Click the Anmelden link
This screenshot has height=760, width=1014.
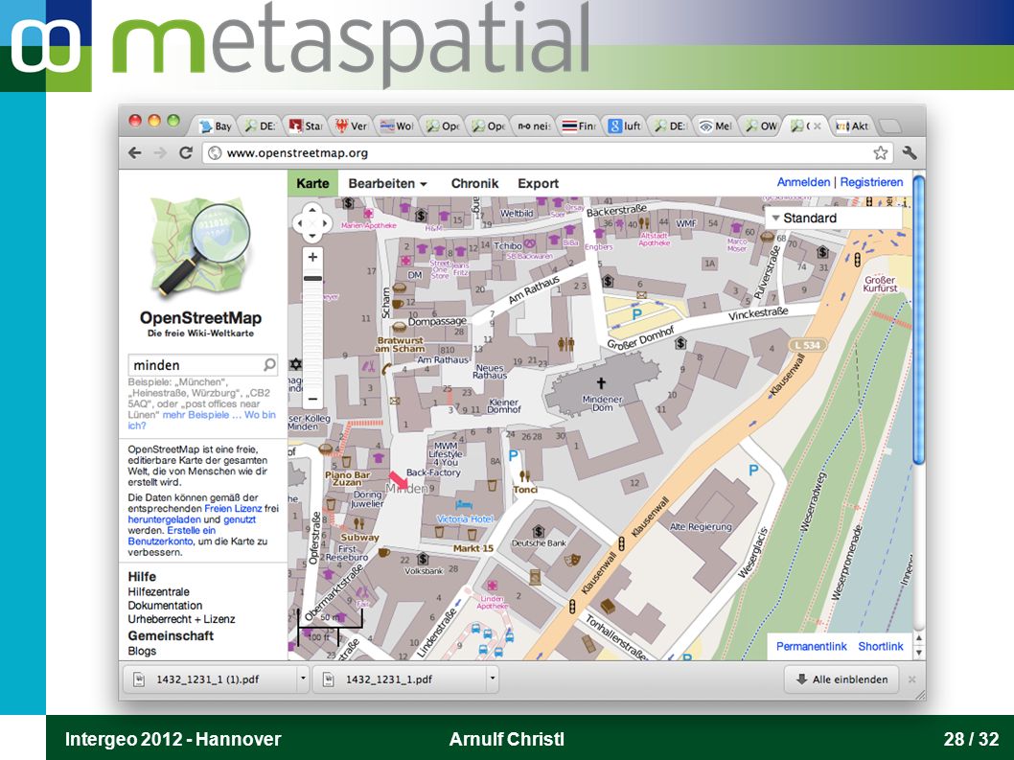point(803,182)
